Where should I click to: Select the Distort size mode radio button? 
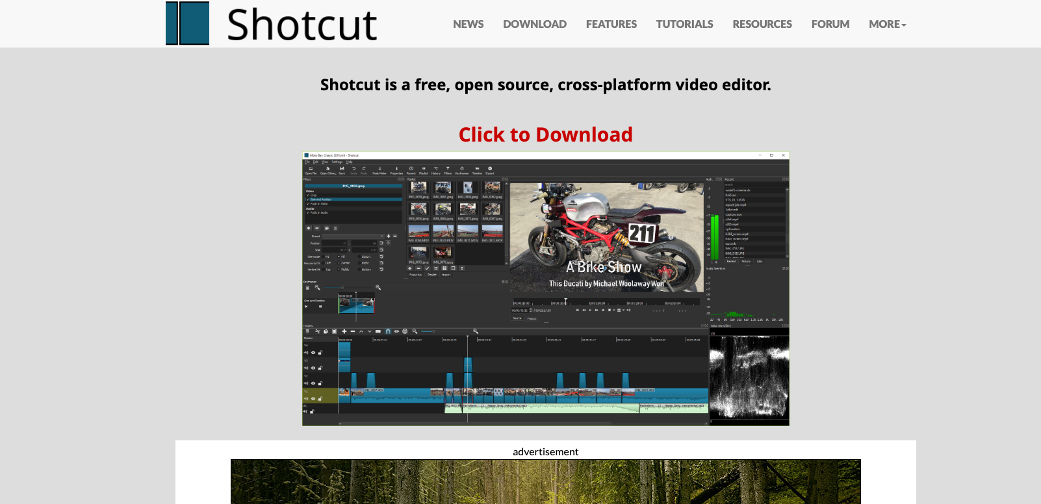click(359, 257)
